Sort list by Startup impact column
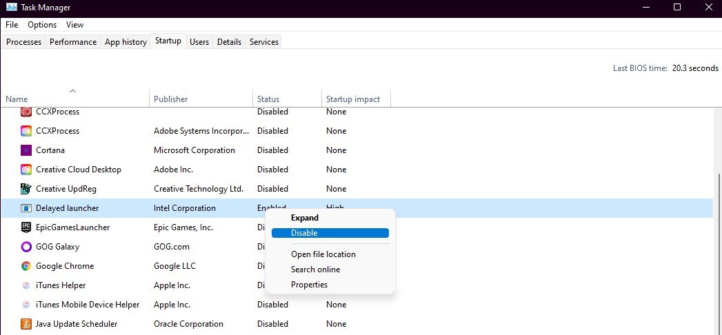 353,99
